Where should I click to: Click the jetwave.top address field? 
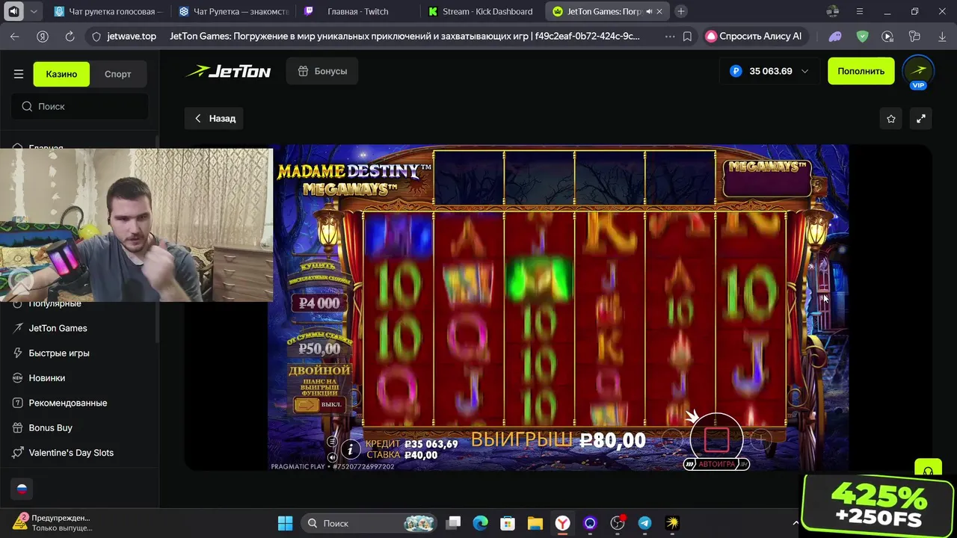tap(131, 36)
